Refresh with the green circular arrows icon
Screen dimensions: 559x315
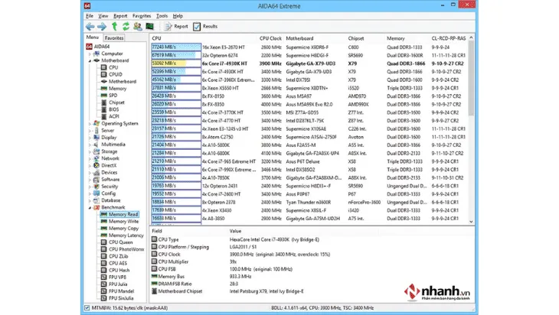126,26
